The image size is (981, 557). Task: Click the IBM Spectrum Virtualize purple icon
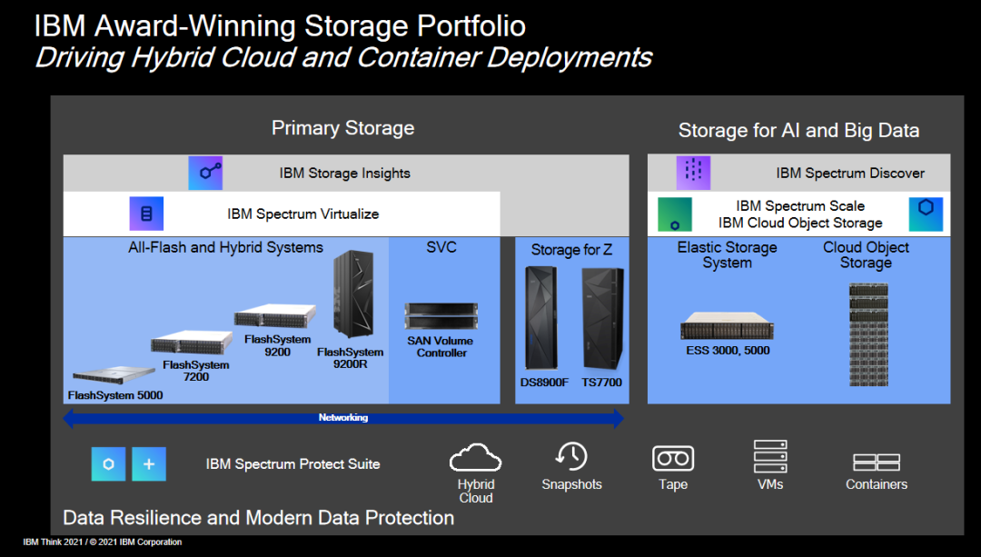146,214
